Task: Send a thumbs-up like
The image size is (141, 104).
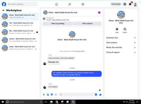Action: [100, 95]
